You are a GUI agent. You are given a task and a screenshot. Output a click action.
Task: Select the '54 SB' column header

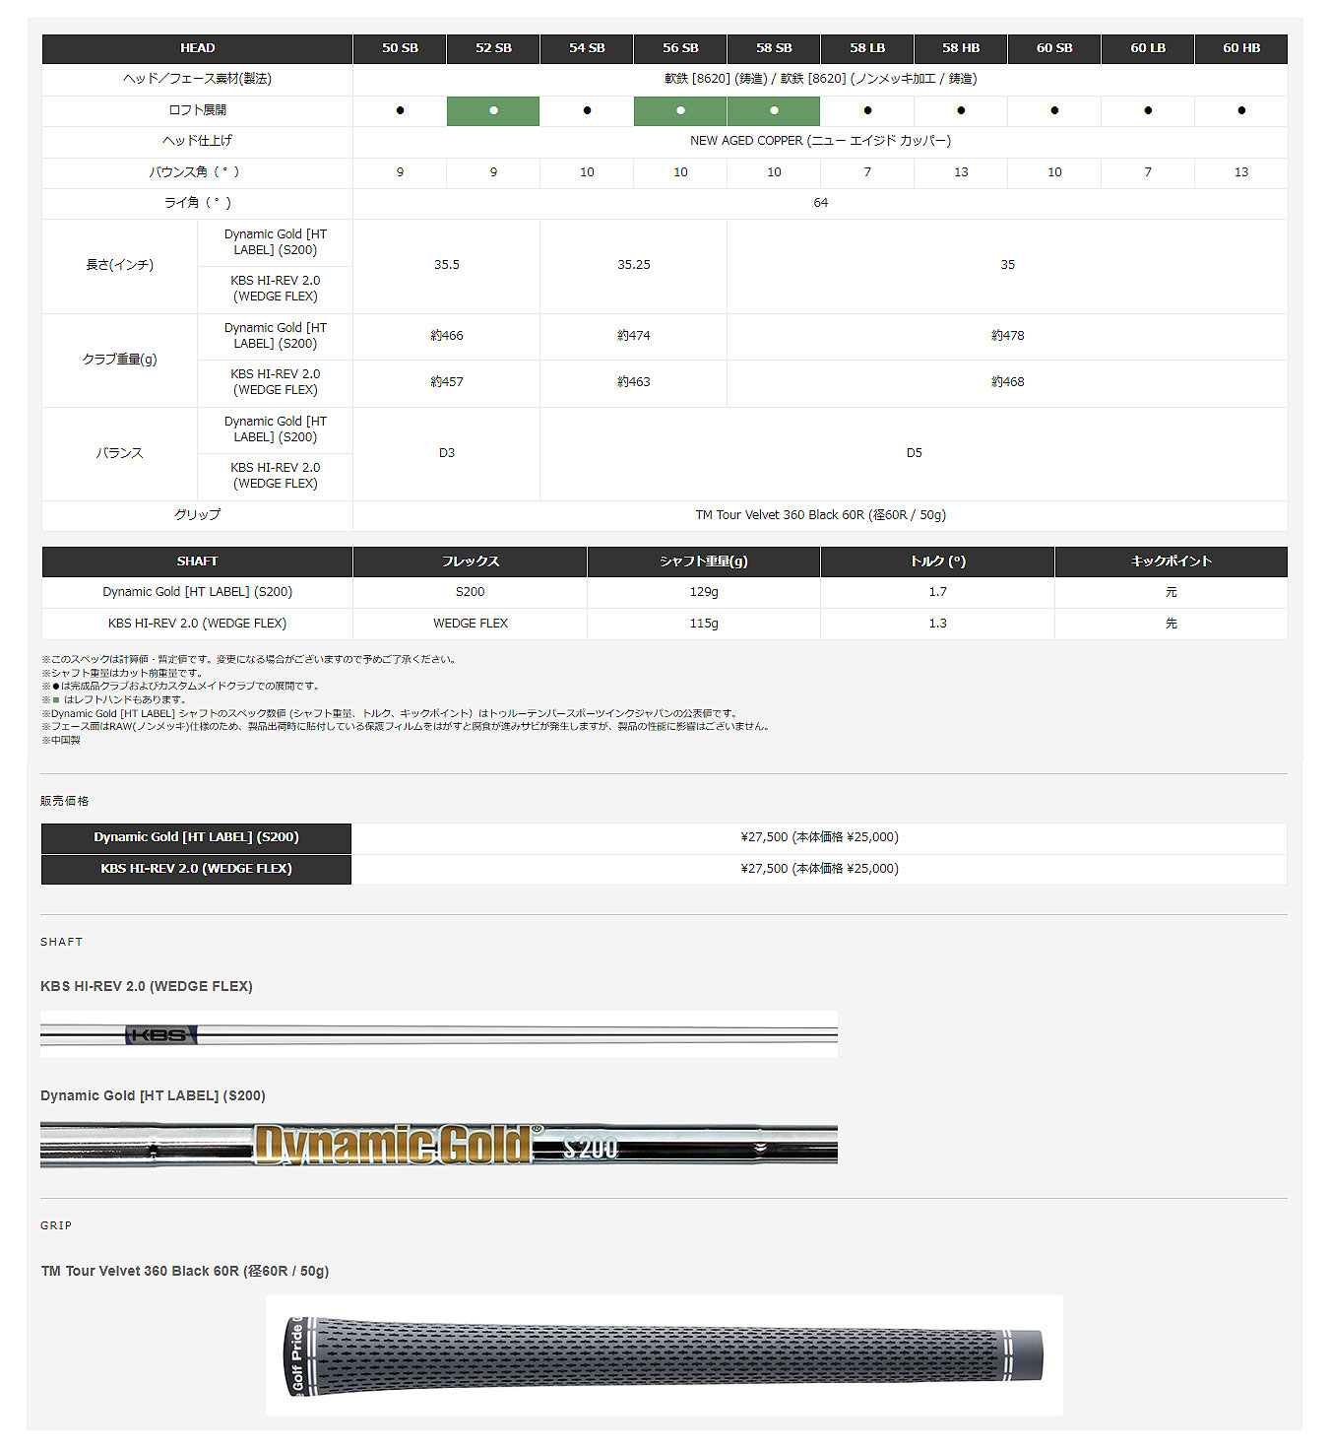coord(587,48)
